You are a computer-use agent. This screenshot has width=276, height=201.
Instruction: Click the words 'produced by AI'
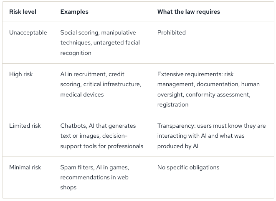click(x=178, y=146)
